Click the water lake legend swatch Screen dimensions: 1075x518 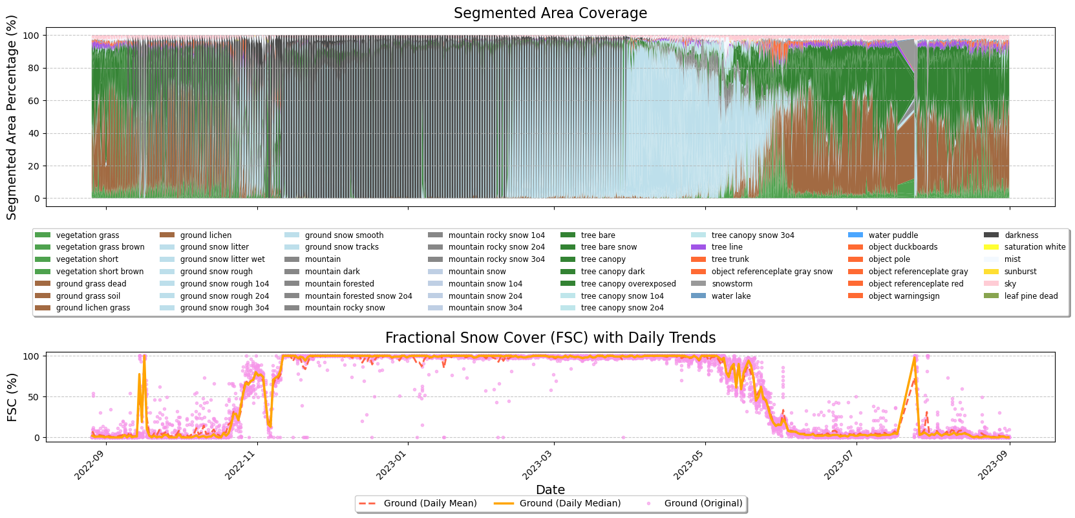[698, 296]
